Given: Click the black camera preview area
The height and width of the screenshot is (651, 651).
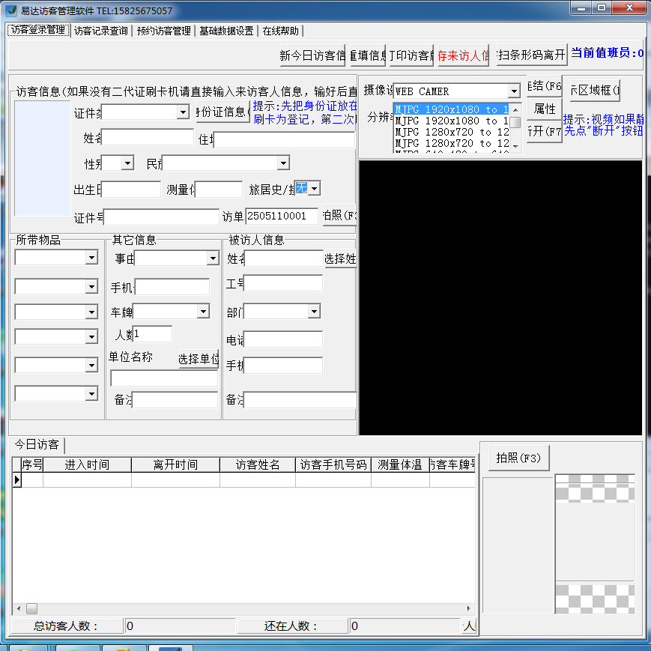Looking at the screenshot, I should [x=500, y=297].
